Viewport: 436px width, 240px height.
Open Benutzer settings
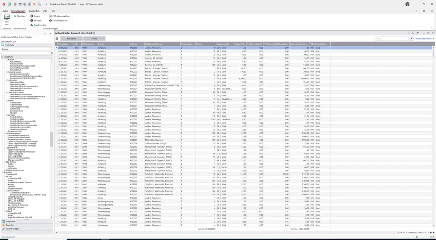[36, 20]
